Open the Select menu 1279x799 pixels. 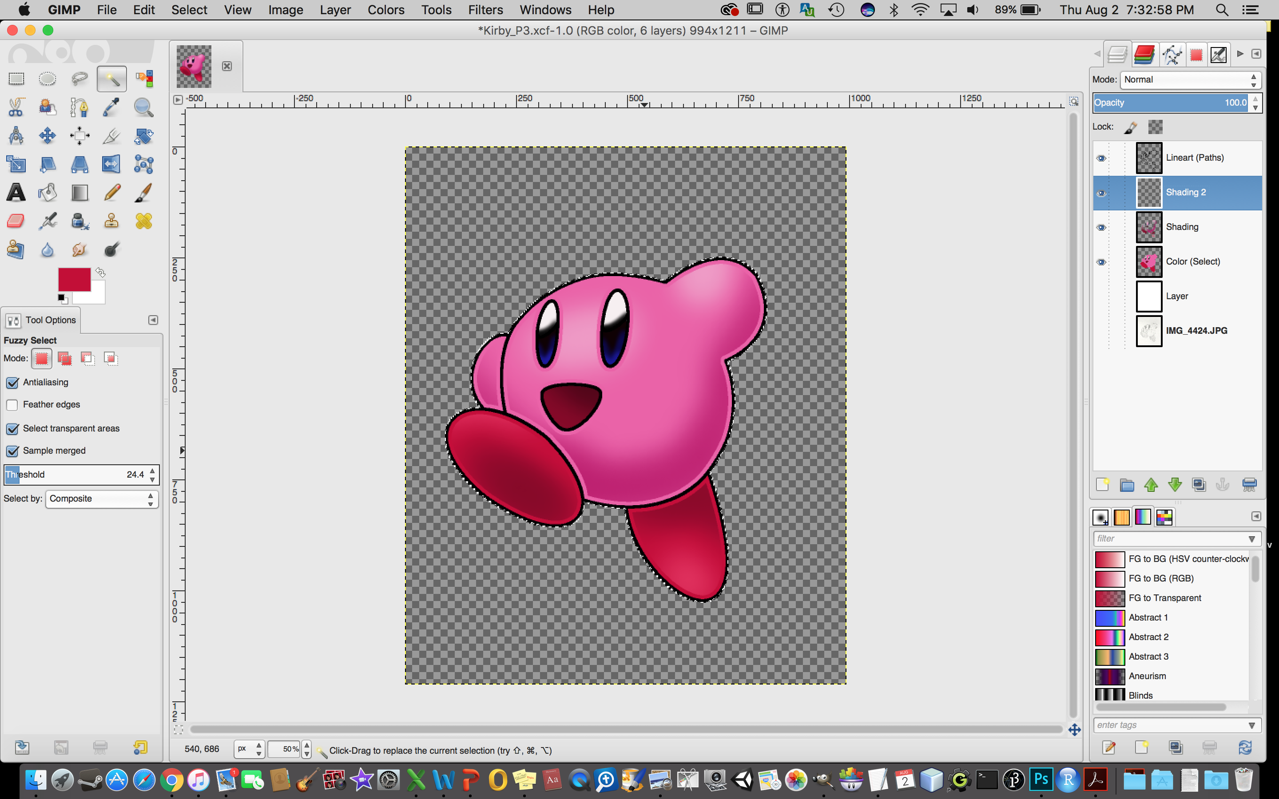tap(189, 10)
